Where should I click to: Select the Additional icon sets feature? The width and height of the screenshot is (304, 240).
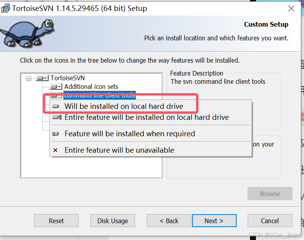point(91,87)
